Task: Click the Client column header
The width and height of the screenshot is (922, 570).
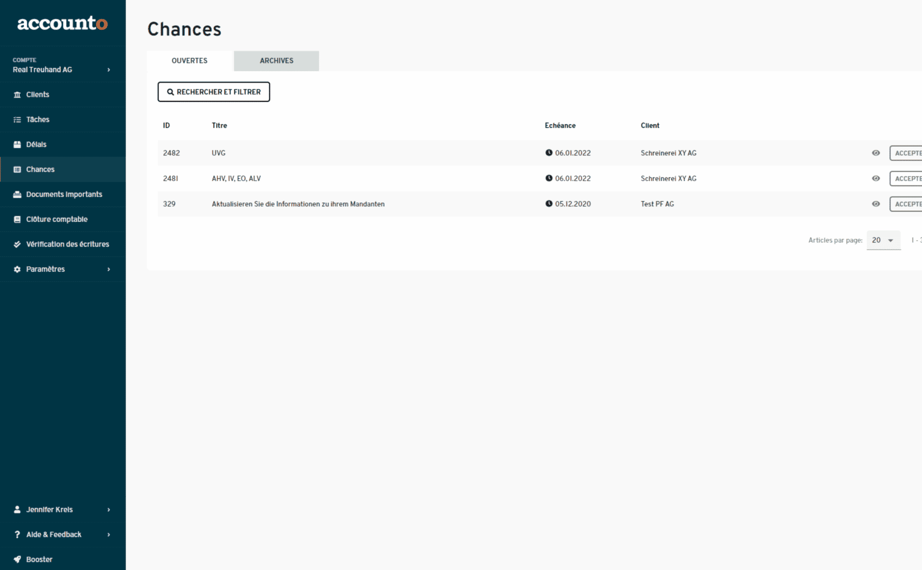Action: tap(650, 125)
